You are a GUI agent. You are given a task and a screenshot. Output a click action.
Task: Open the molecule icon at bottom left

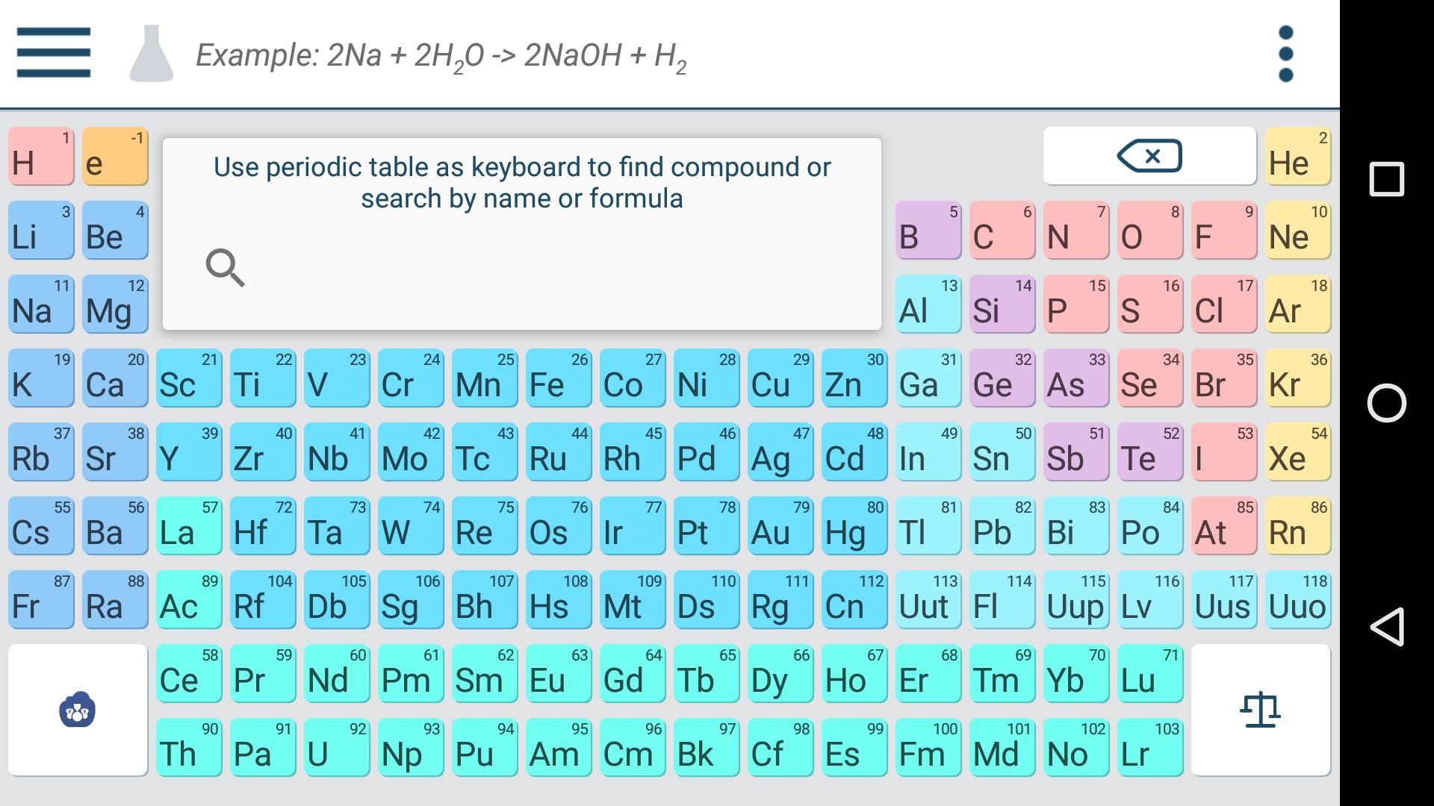77,710
